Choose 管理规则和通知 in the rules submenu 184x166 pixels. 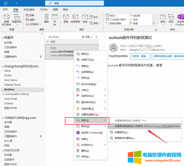point(125,138)
